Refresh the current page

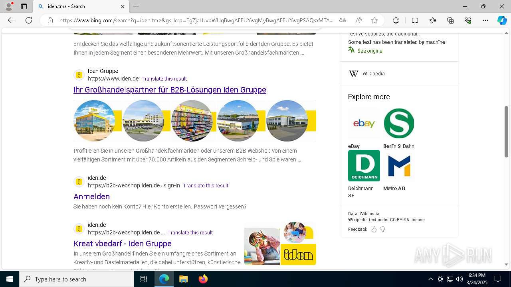29,20
